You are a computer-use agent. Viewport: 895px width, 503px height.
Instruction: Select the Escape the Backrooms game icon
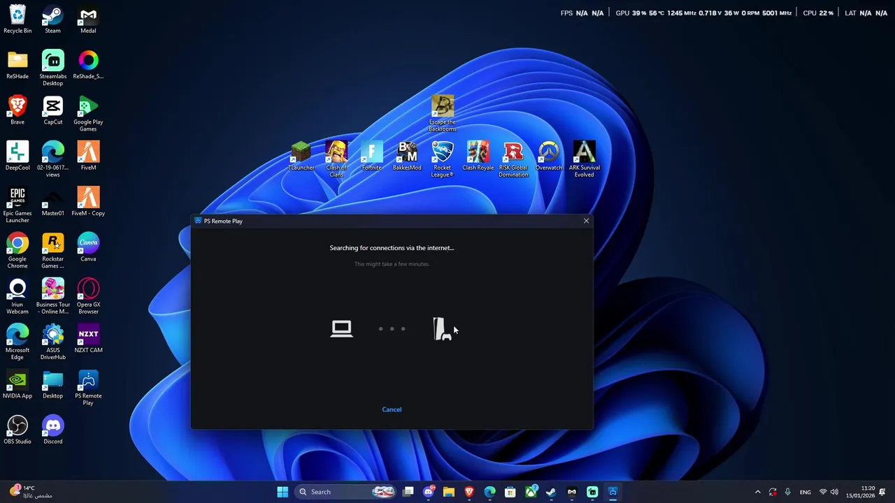(x=443, y=114)
